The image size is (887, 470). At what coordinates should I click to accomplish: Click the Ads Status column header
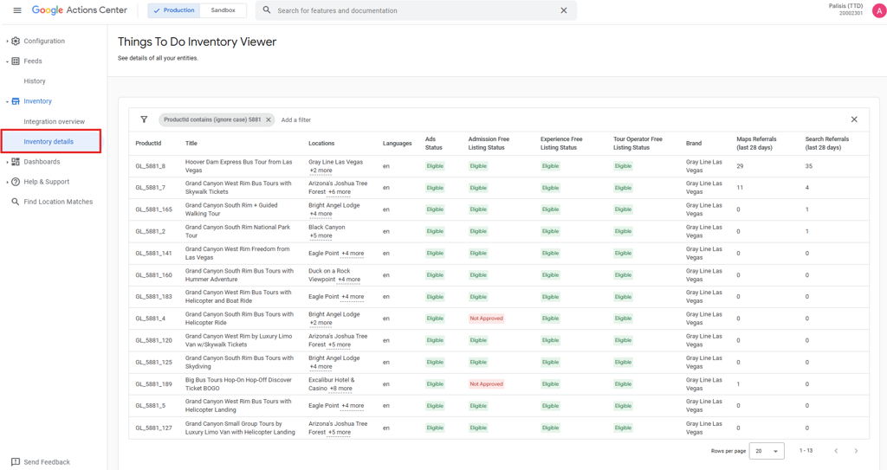(x=433, y=143)
